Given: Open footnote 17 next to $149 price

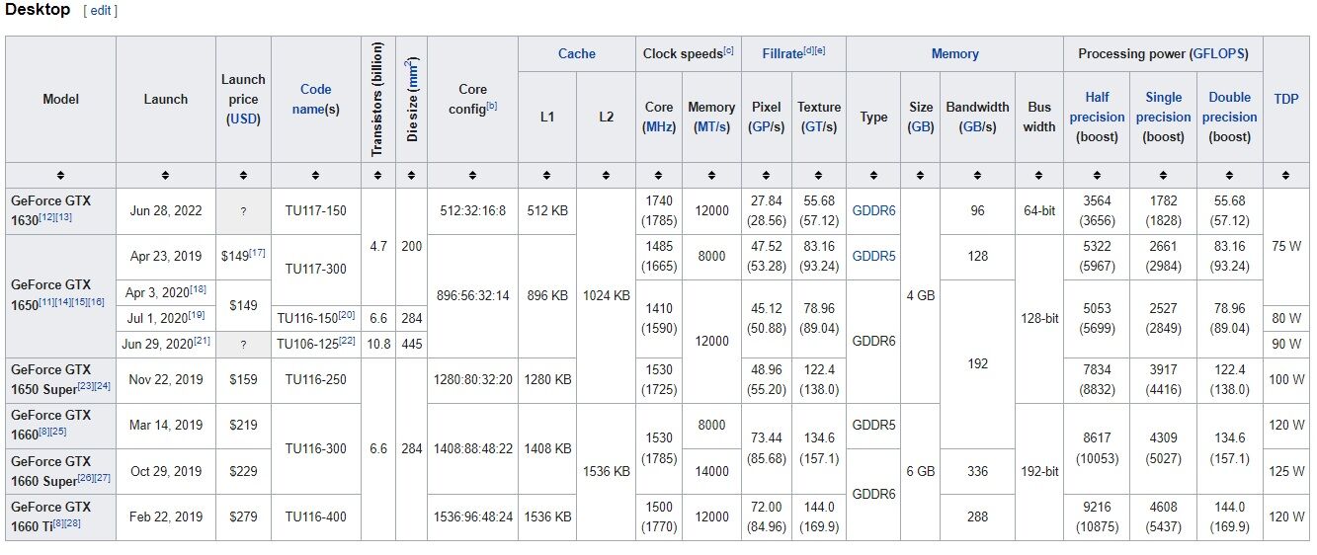Looking at the screenshot, I should (257, 253).
